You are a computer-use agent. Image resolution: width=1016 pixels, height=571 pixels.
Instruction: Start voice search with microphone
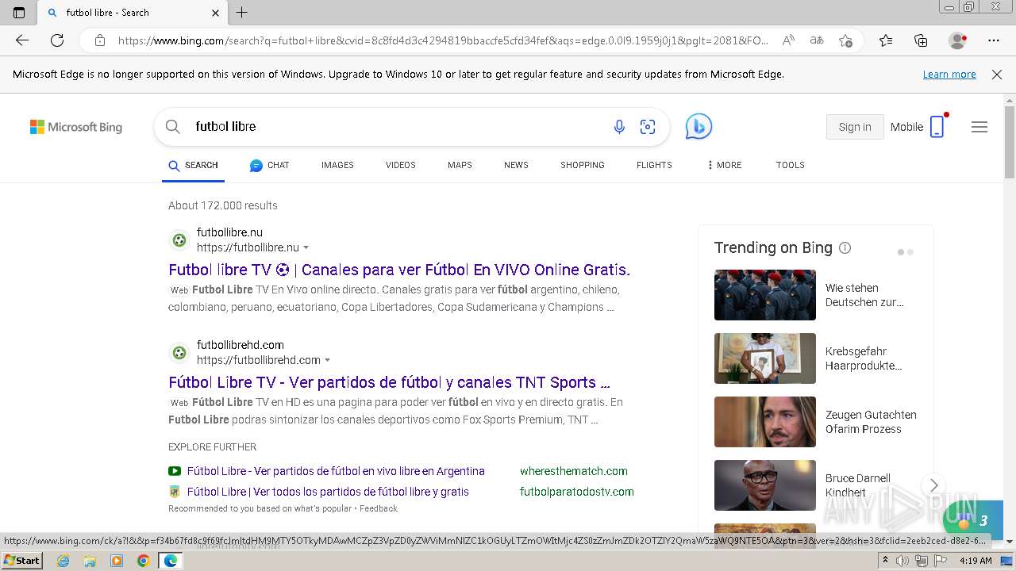(619, 127)
